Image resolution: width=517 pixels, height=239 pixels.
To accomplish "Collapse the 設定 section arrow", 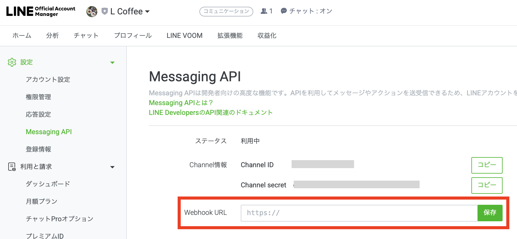I will 112,62.
